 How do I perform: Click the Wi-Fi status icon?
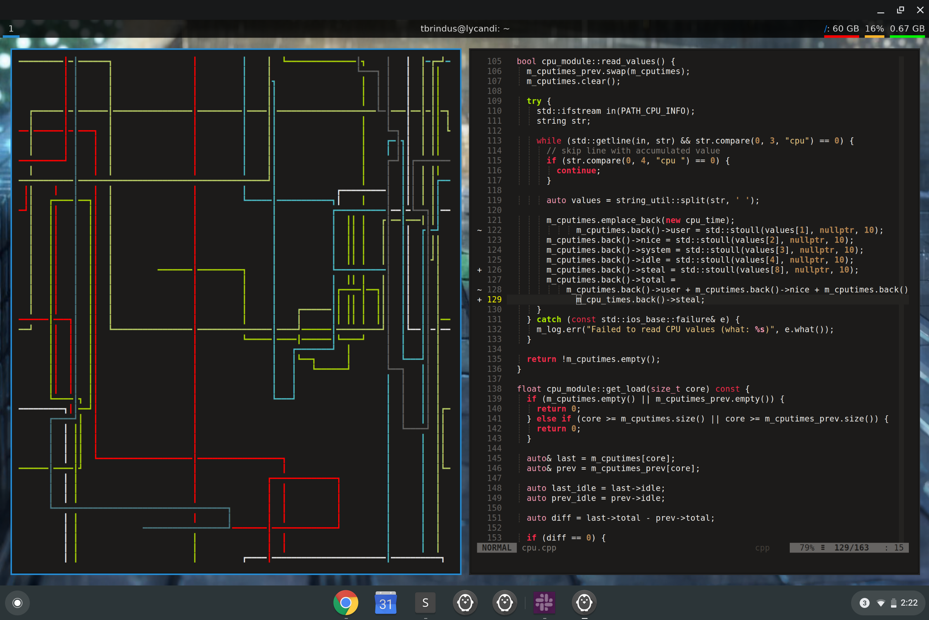tap(881, 603)
